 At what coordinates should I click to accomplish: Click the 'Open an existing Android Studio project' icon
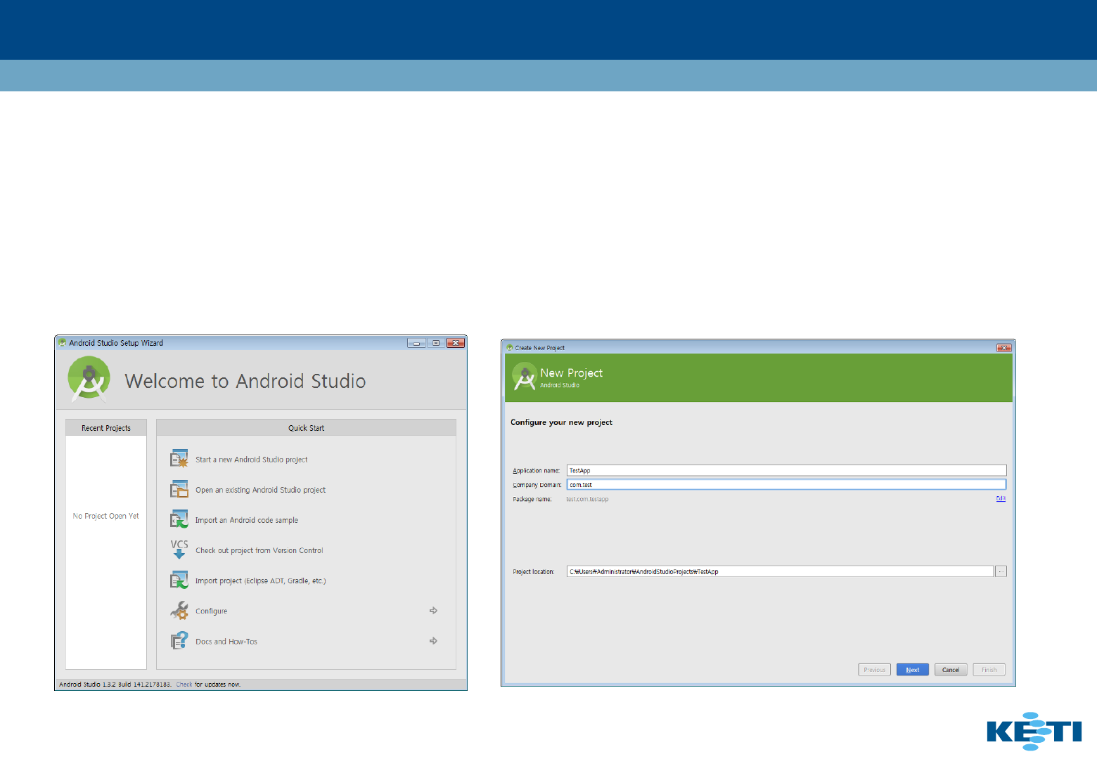(x=179, y=489)
